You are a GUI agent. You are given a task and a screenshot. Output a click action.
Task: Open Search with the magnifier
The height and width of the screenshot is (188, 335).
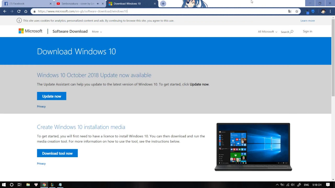pos(287,32)
